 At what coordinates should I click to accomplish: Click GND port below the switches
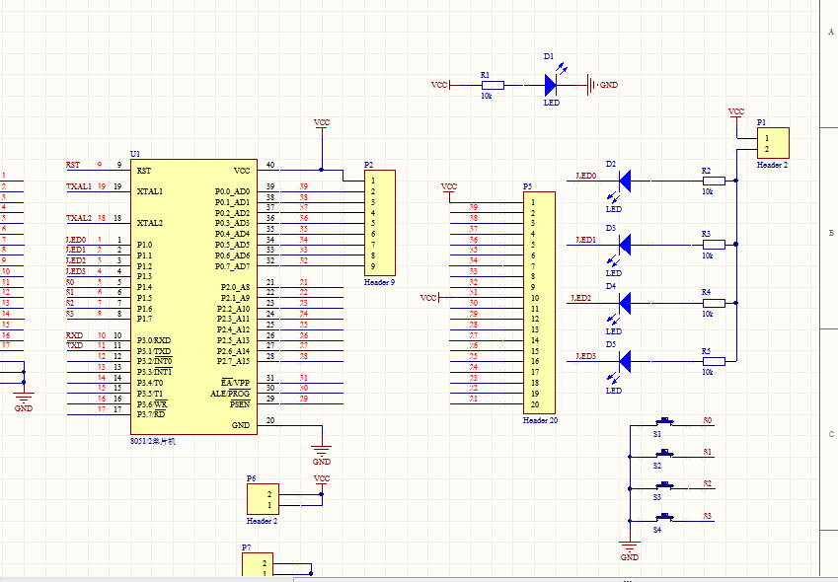(630, 550)
